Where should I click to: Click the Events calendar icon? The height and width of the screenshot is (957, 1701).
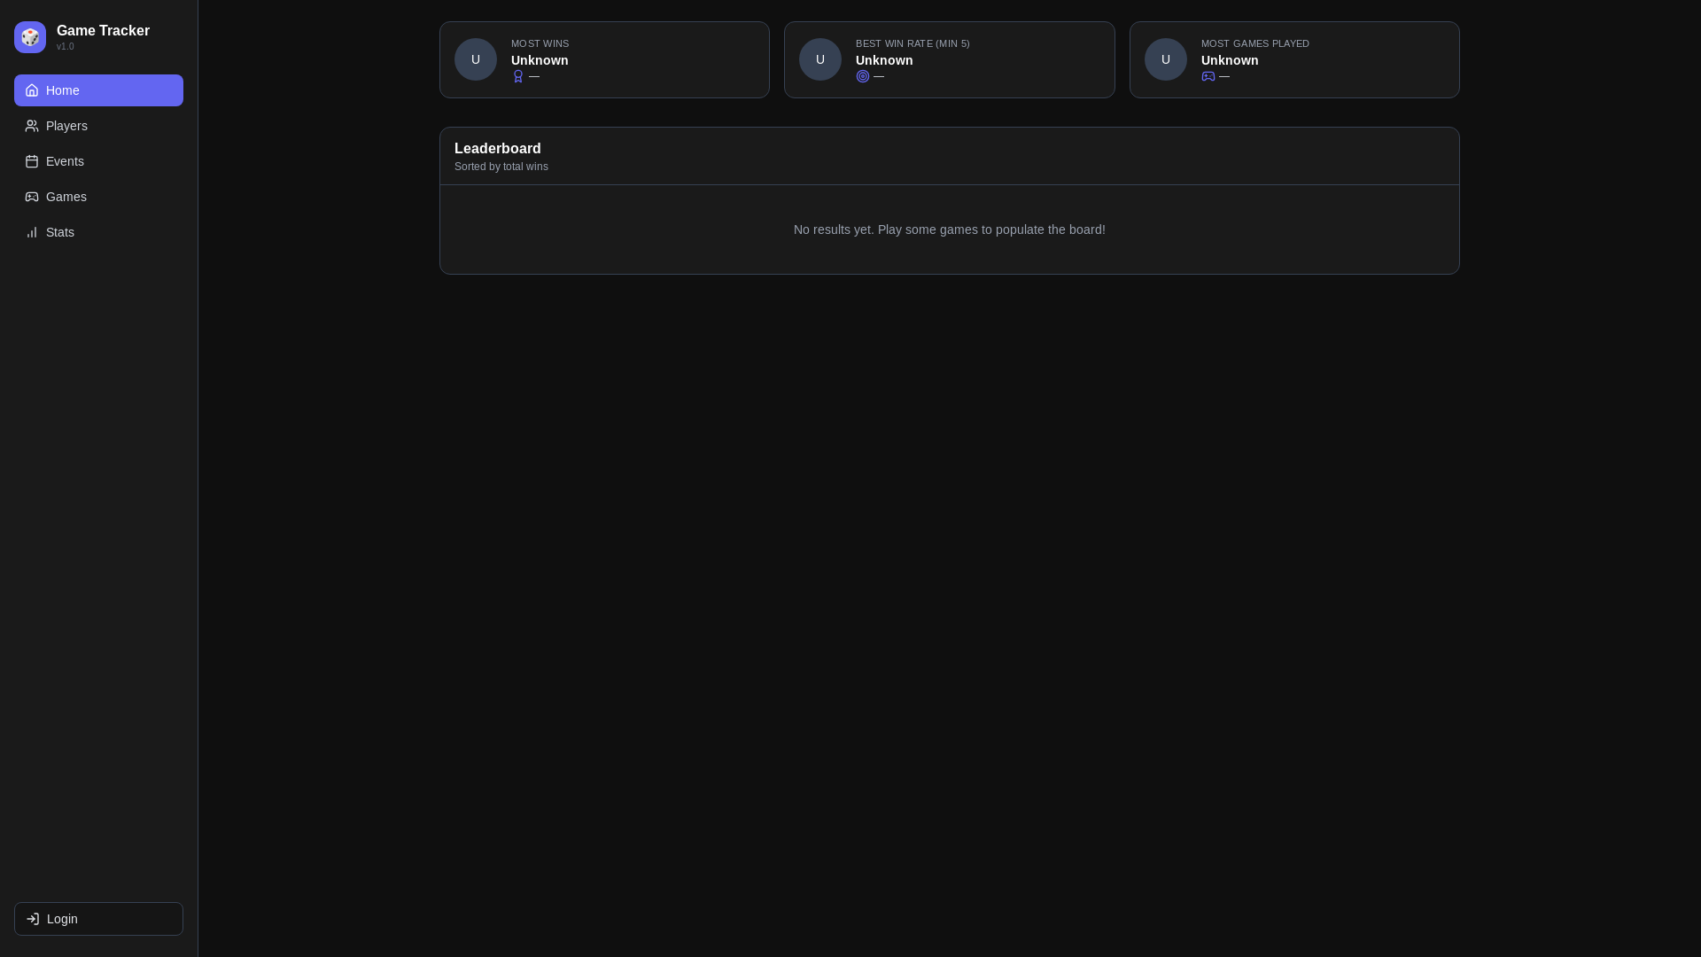tap(32, 161)
